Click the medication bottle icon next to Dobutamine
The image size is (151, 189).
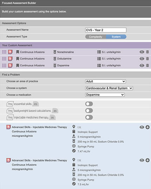point(55,59)
